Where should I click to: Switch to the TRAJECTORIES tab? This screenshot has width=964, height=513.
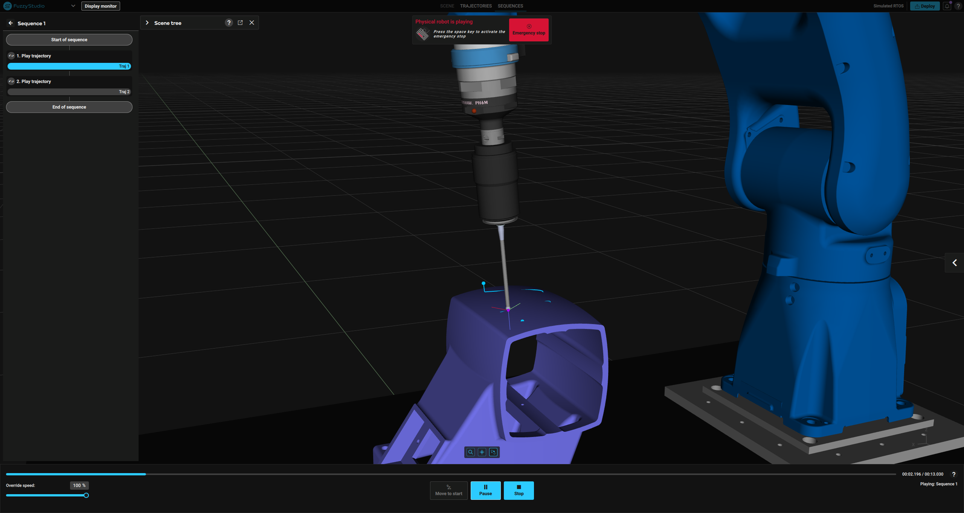coord(476,6)
